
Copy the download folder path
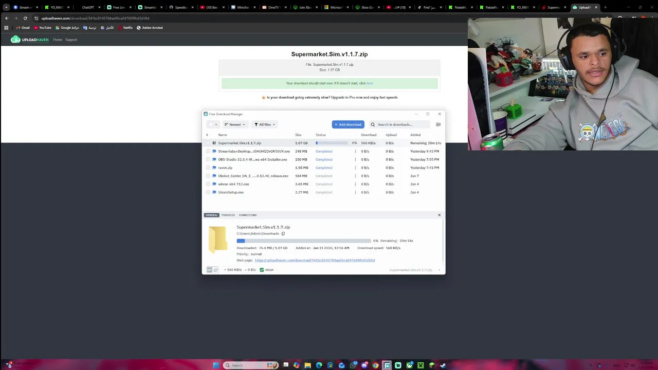click(283, 233)
